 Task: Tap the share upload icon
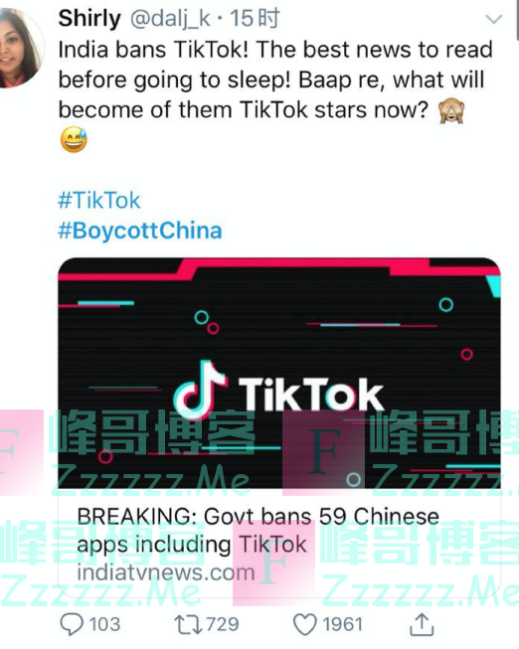[x=422, y=624]
